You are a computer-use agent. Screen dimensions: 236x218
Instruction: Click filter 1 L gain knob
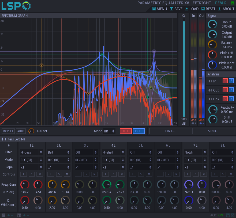tap(38, 185)
